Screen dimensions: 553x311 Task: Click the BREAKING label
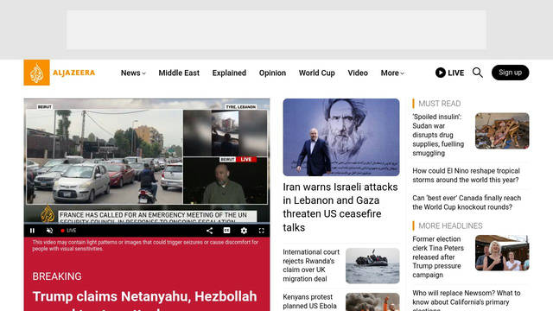[57, 276]
